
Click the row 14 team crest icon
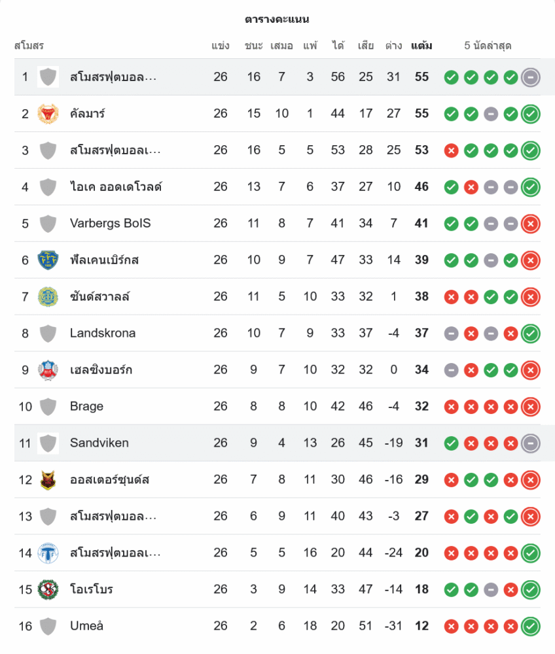(48, 553)
